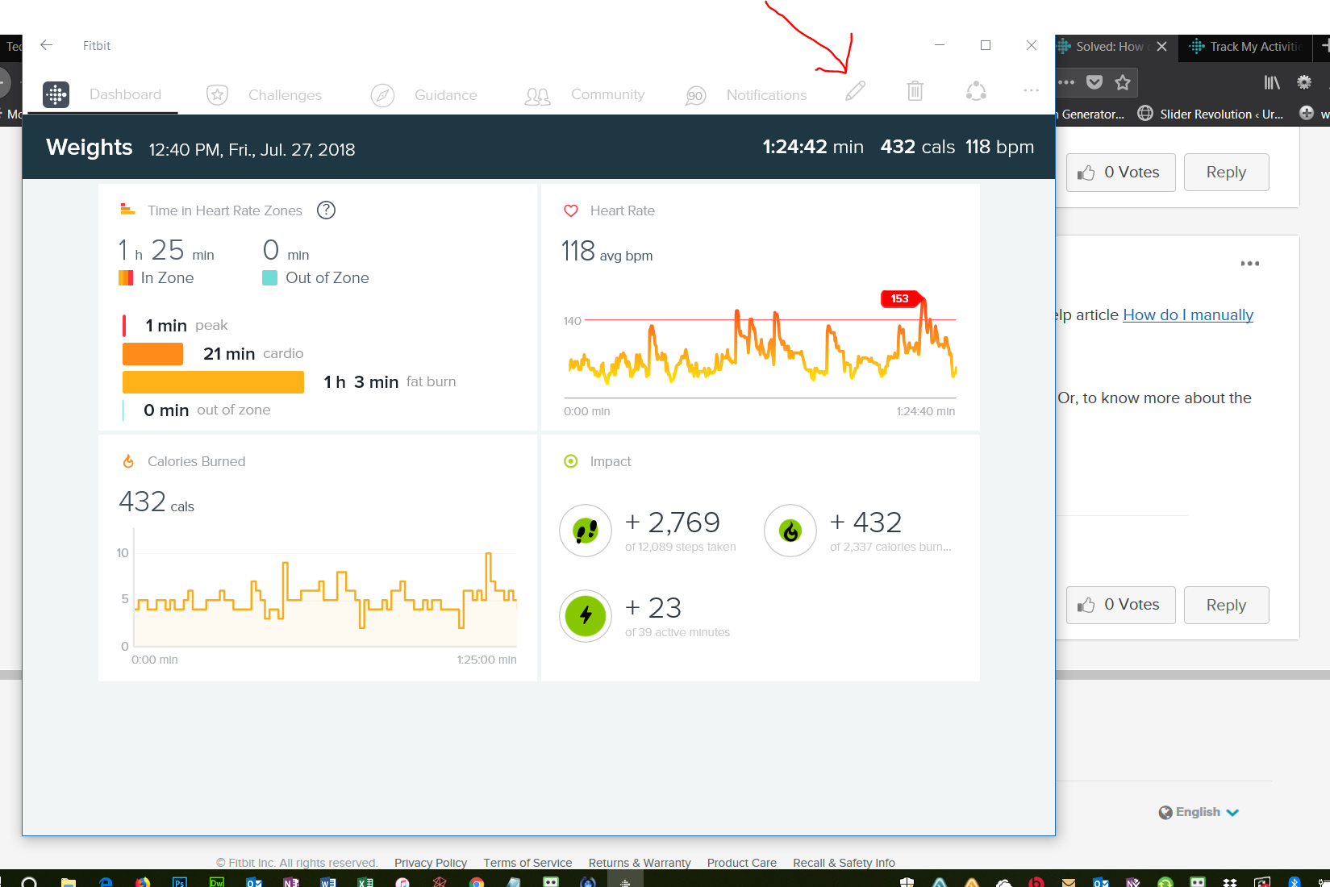
Task: Switch to the Guidance tab
Action: pyautogui.click(x=445, y=95)
